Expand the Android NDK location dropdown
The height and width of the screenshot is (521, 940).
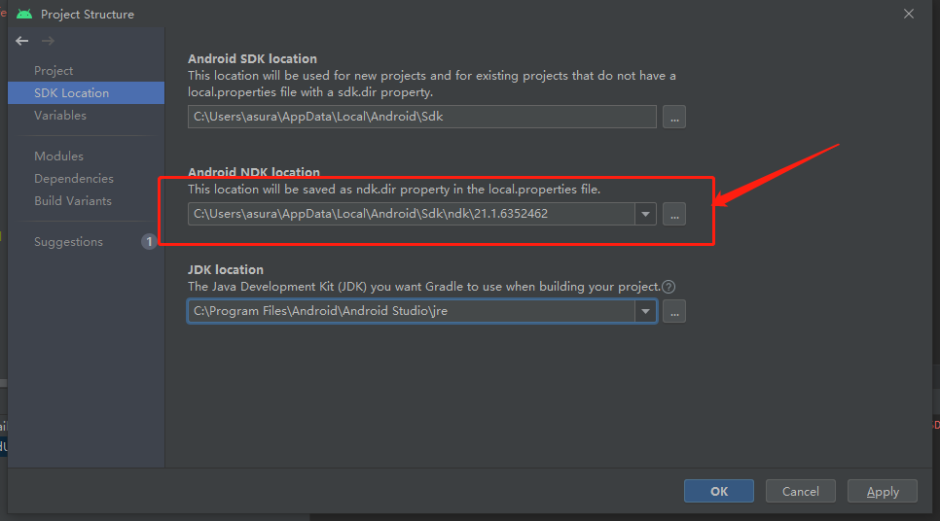pos(645,214)
